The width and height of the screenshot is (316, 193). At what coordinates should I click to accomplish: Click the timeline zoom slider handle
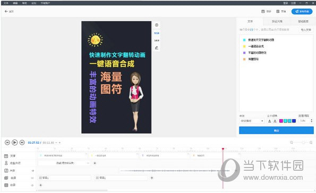coord(303,143)
